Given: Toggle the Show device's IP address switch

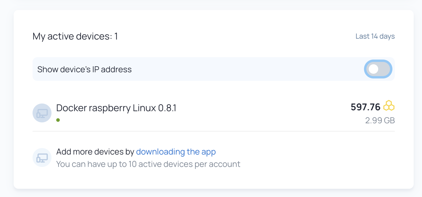Looking at the screenshot, I should pyautogui.click(x=378, y=69).
